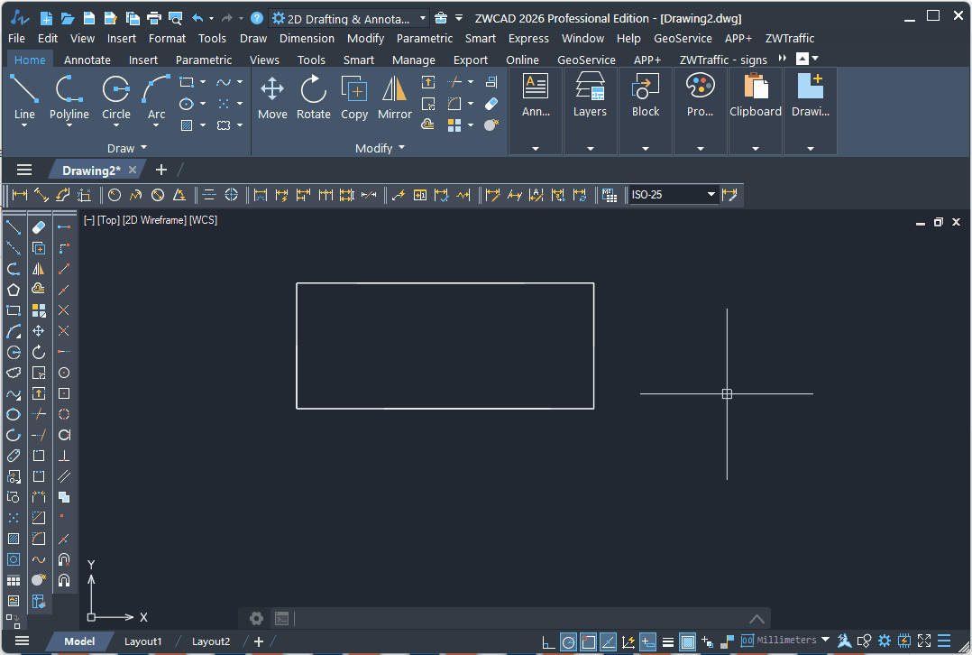Click the Hatch icon in Draw panel
This screenshot has width=972, height=655.
186,125
